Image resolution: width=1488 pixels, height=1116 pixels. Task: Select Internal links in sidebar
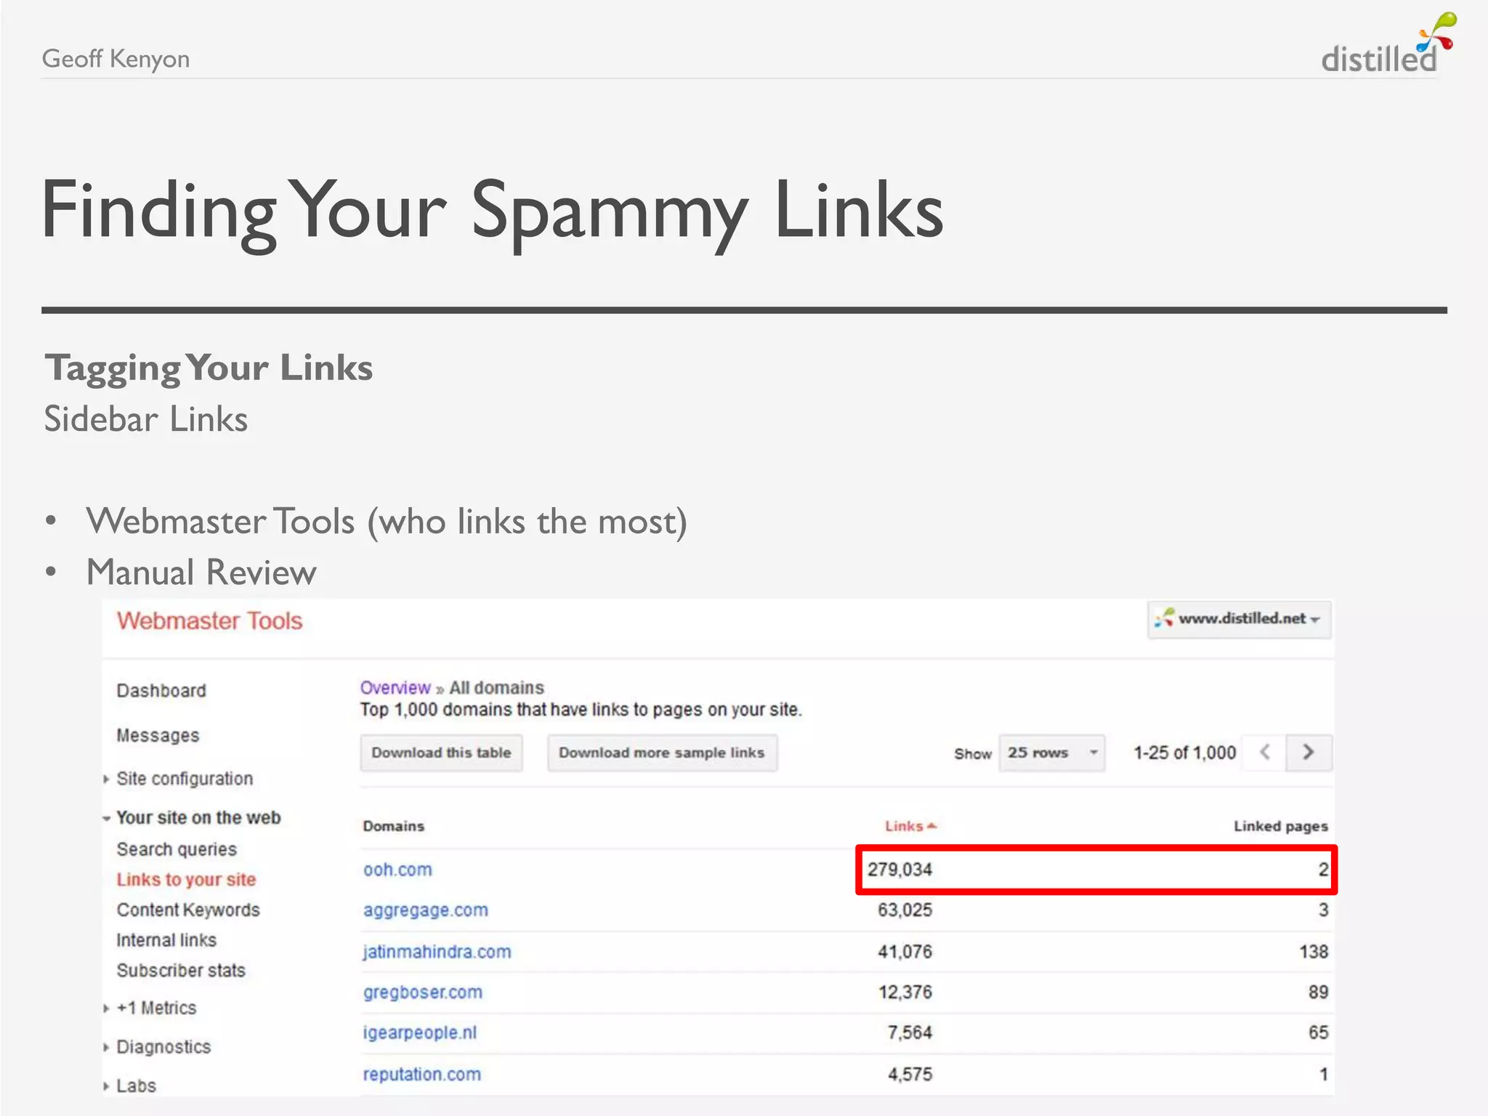click(x=166, y=940)
